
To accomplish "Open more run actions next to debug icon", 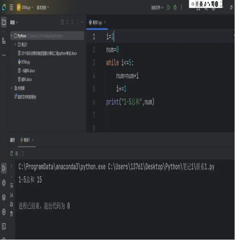I will pos(181,7).
